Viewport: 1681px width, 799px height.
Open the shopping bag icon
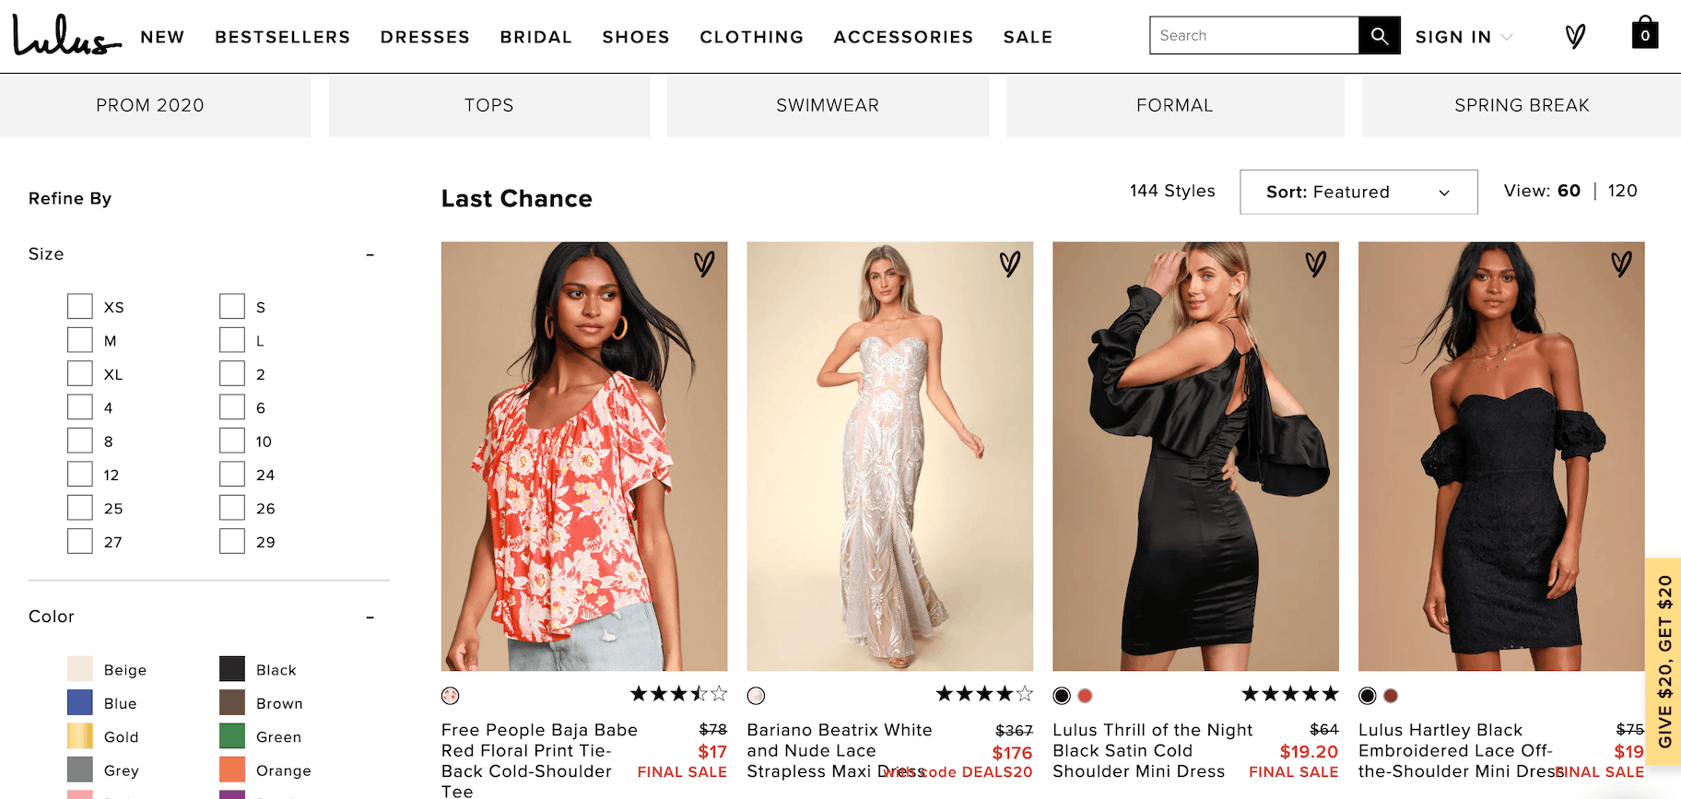pos(1645,34)
